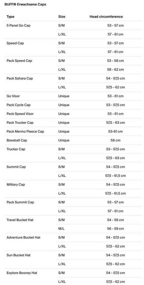Select the '5 Panel Go Cap' row label

[x=18, y=25]
